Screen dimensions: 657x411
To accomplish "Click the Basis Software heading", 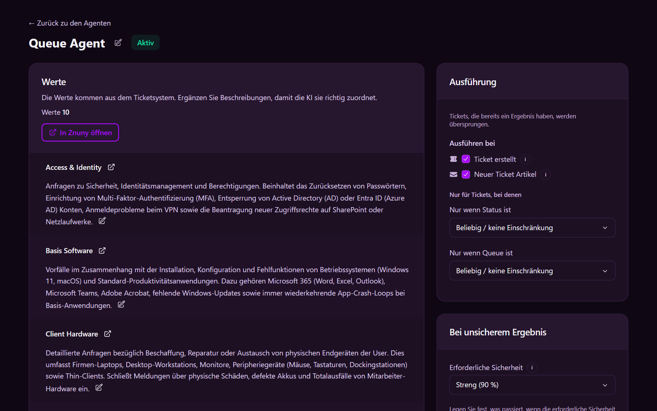I will click(69, 251).
